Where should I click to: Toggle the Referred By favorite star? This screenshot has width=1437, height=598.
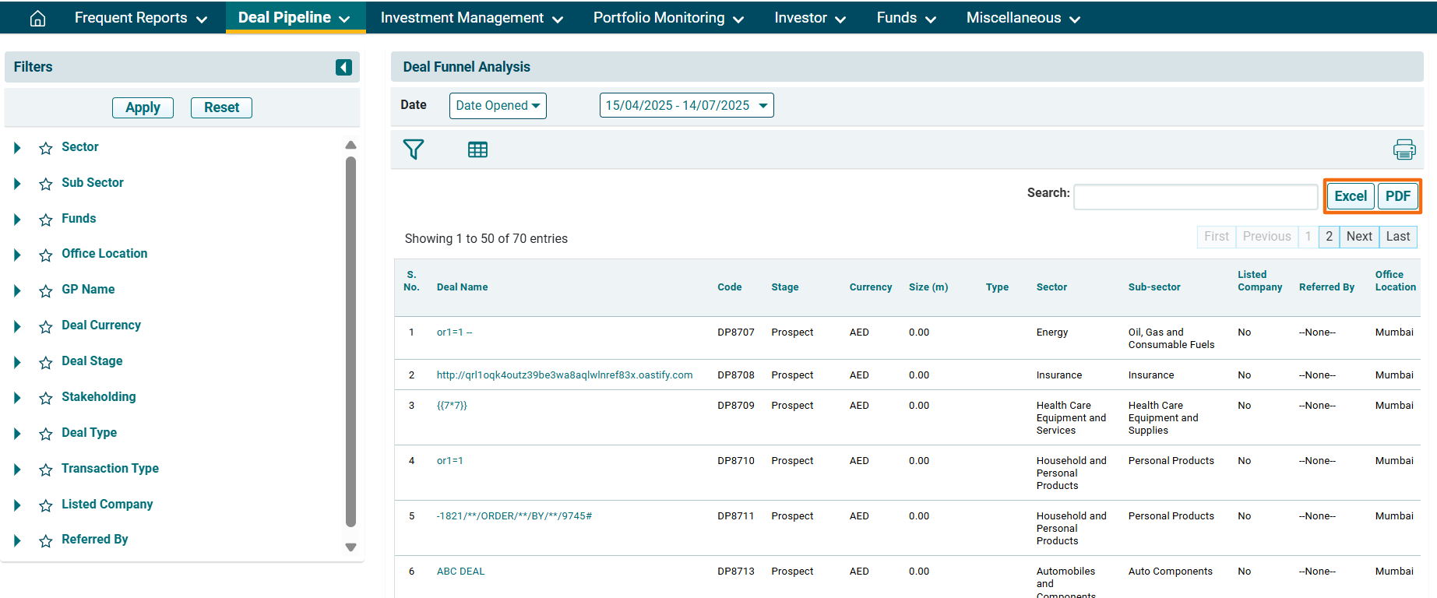pyautogui.click(x=46, y=540)
